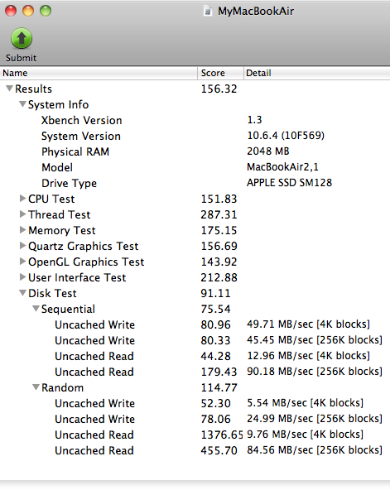
Task: Click the CPU Test score 151.83
Action: (x=219, y=199)
